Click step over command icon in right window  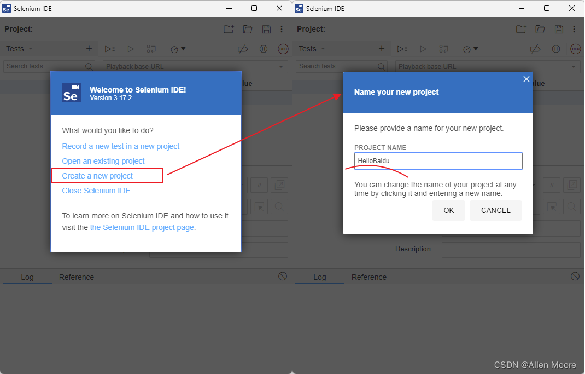(x=443, y=49)
